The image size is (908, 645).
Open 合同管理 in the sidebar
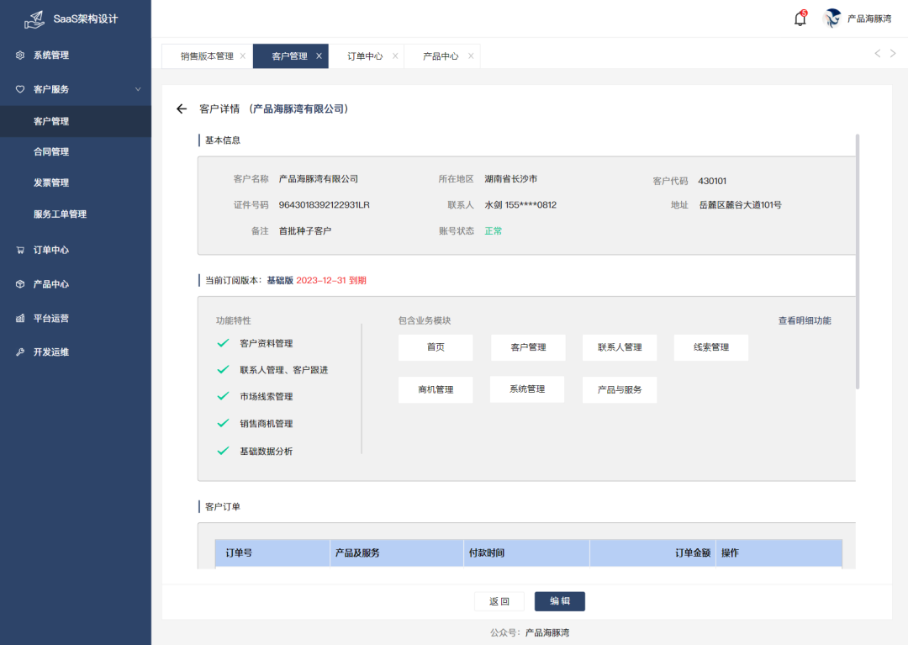[51, 152]
